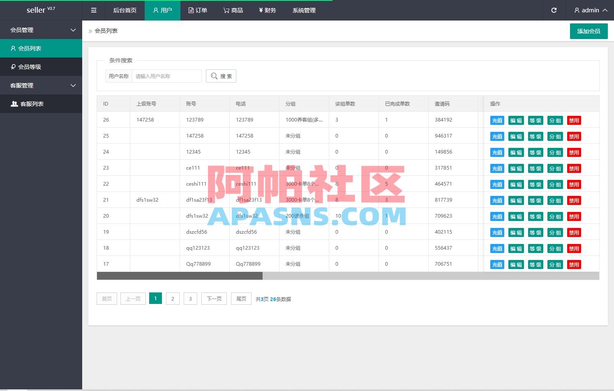Go to page 3 of the member list
Viewport: 614px width, 391px height.
190,299
